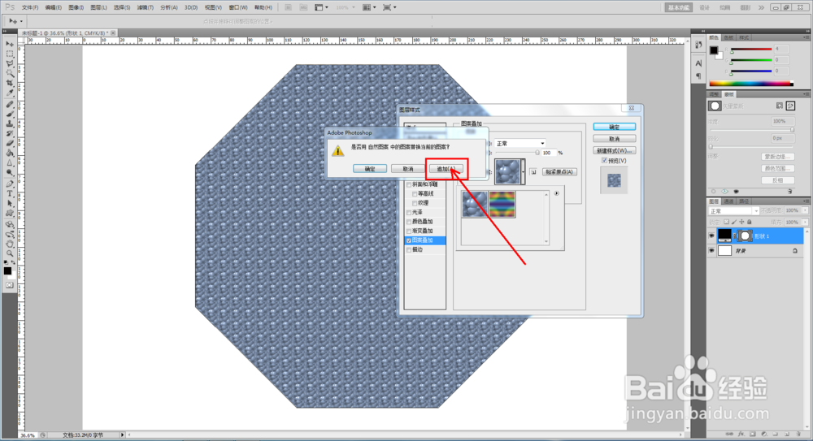
Task: Open the 窗口(W) menu
Action: pos(238,7)
